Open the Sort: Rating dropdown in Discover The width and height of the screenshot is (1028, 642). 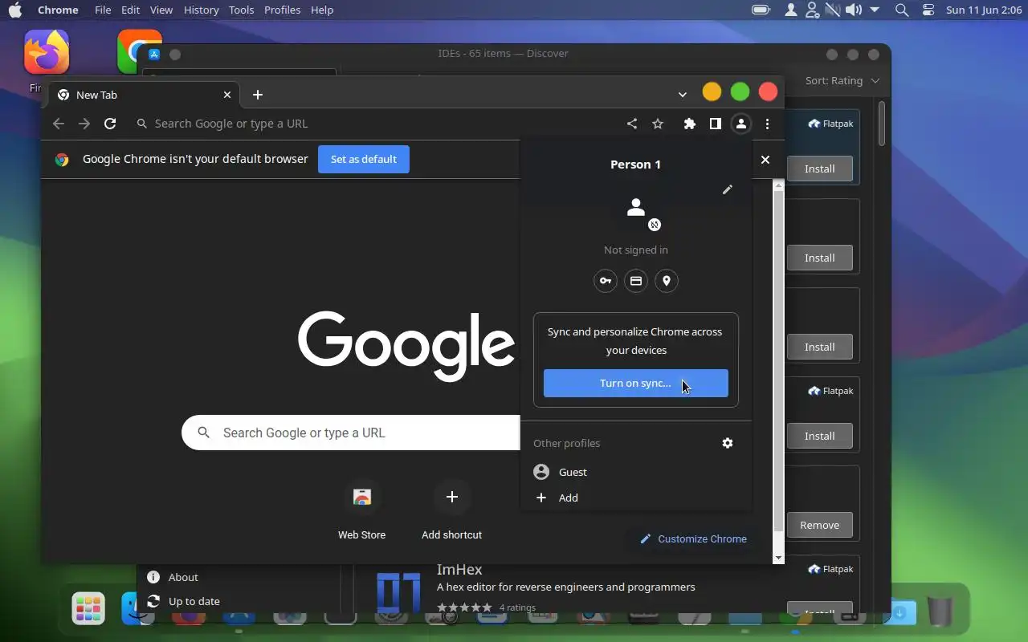(842, 80)
